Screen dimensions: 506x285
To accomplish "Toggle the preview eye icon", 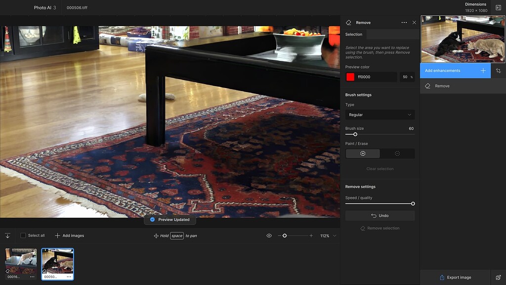I will [269, 236].
